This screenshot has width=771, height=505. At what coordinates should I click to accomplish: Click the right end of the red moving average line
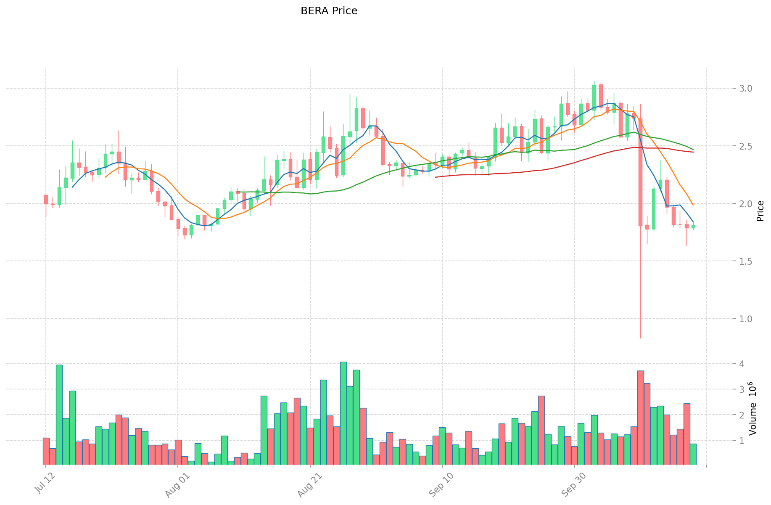click(x=693, y=152)
